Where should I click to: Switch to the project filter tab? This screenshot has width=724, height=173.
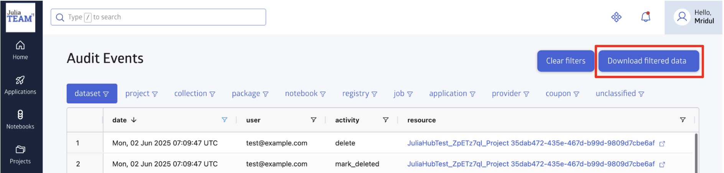point(141,93)
